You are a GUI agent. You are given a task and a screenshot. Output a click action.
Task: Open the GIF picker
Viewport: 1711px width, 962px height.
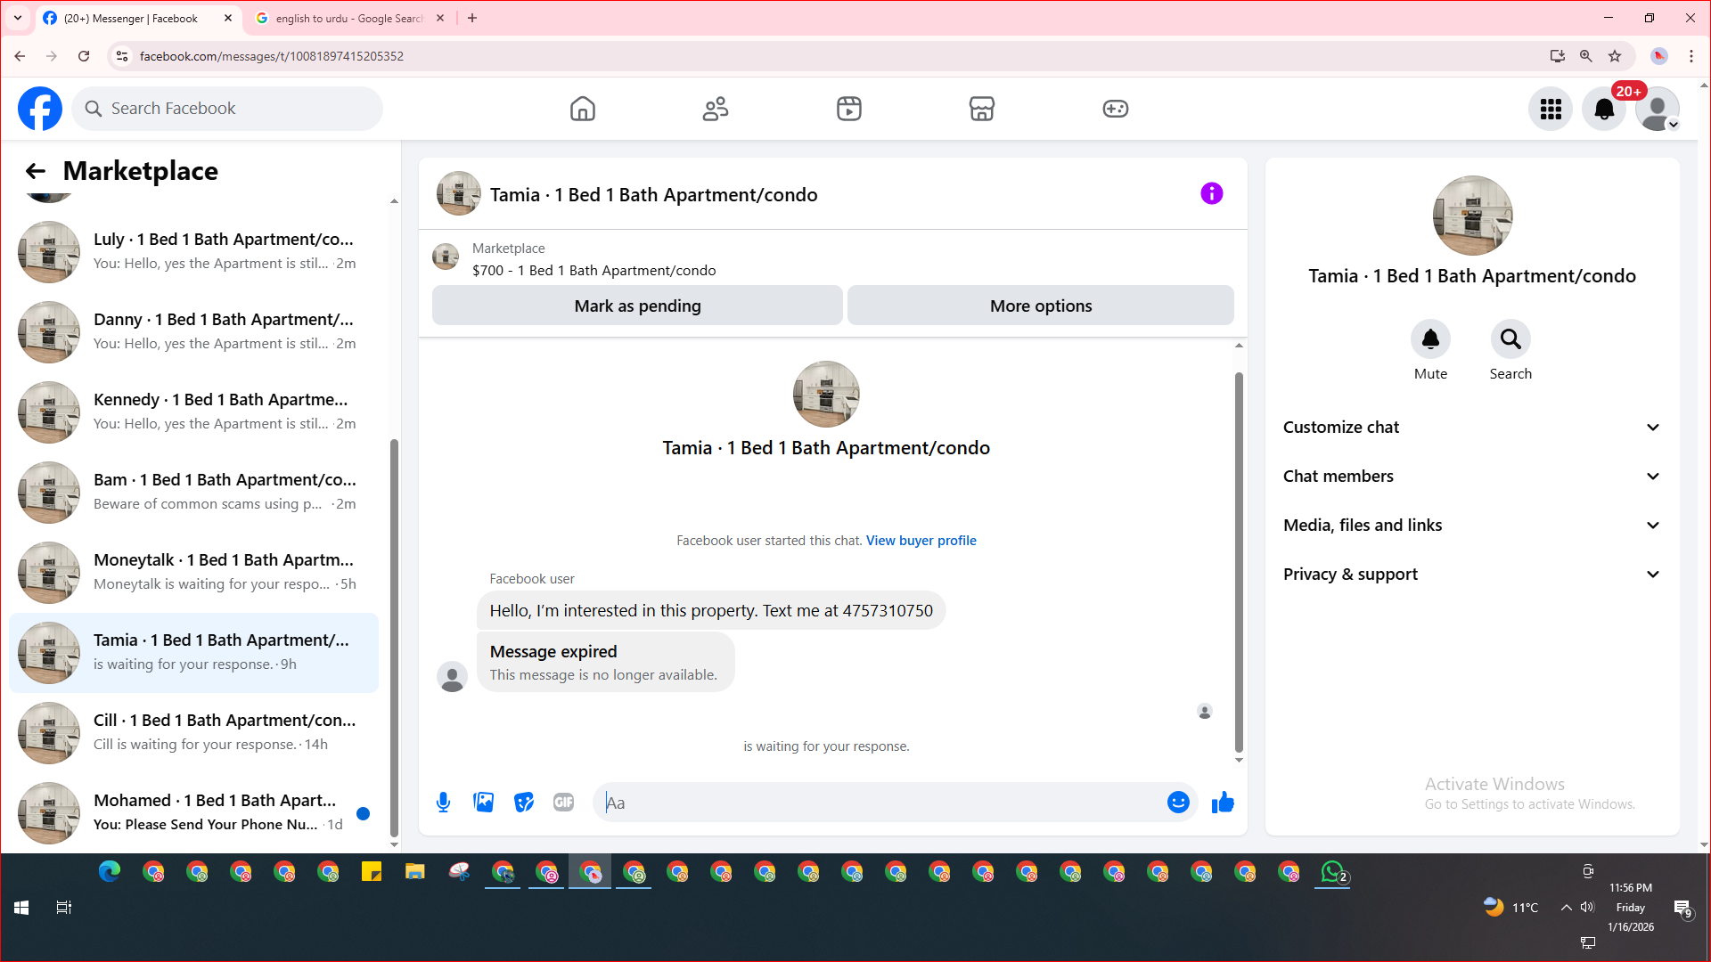tap(563, 803)
